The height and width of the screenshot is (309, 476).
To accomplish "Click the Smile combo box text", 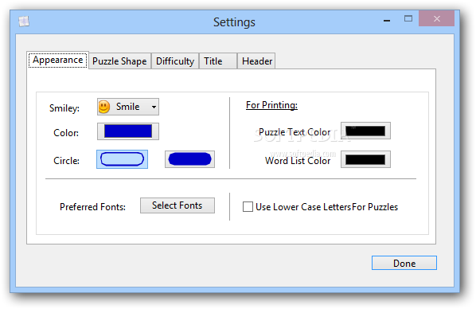I will pyautogui.click(x=128, y=107).
